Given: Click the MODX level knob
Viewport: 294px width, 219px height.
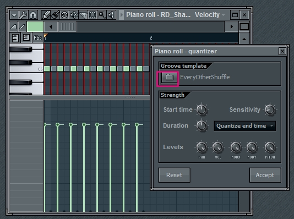Looking at the screenshot, I should (236, 147).
